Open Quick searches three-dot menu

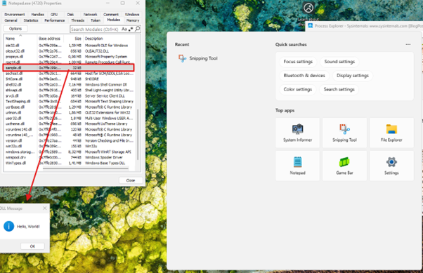tap(408, 44)
